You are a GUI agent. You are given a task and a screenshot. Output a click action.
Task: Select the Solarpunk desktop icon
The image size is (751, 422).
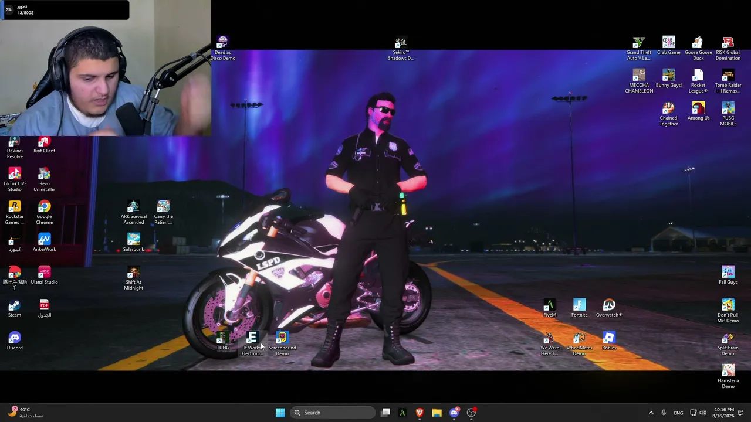pyautogui.click(x=133, y=243)
